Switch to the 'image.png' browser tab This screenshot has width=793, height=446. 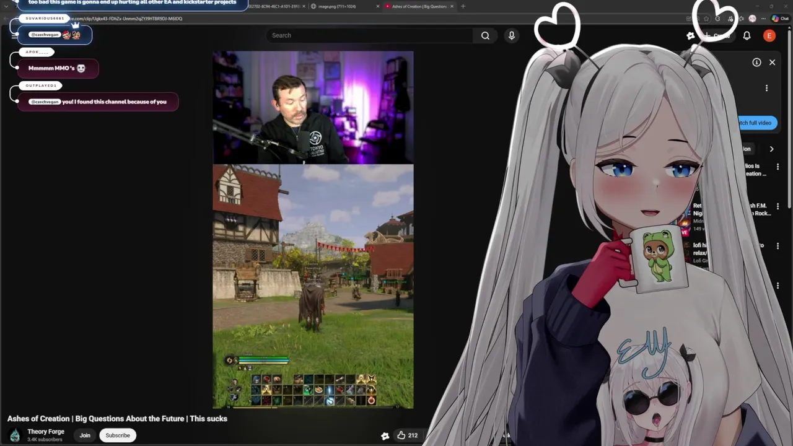coord(344,6)
